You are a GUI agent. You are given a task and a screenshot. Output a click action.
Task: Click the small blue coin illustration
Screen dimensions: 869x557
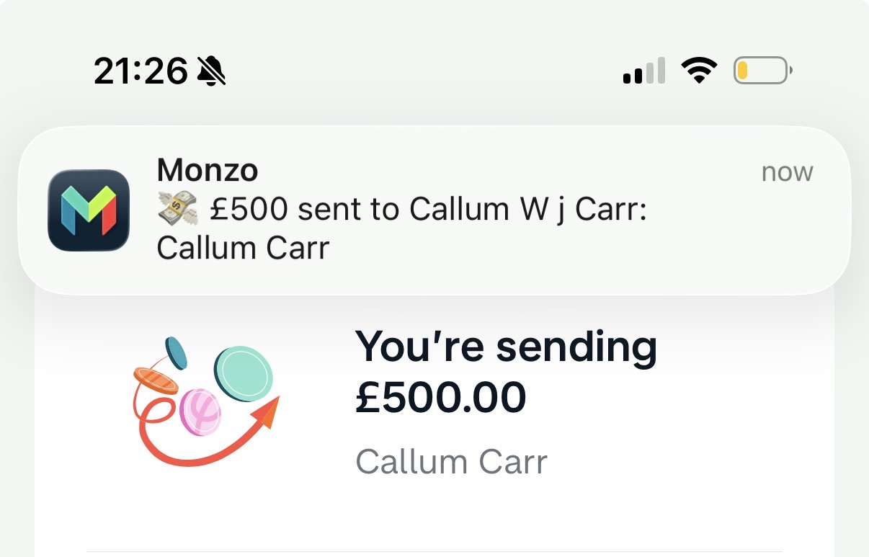click(176, 352)
